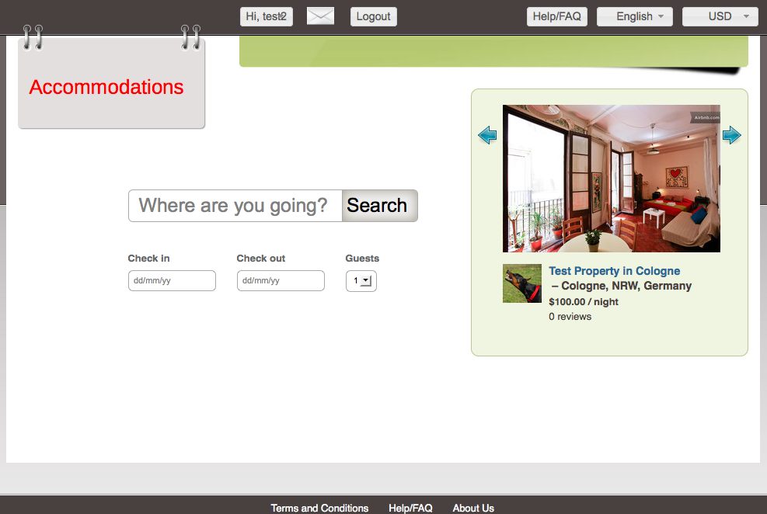Click the $100.00 / night price
This screenshot has width=767, height=514.
click(584, 302)
